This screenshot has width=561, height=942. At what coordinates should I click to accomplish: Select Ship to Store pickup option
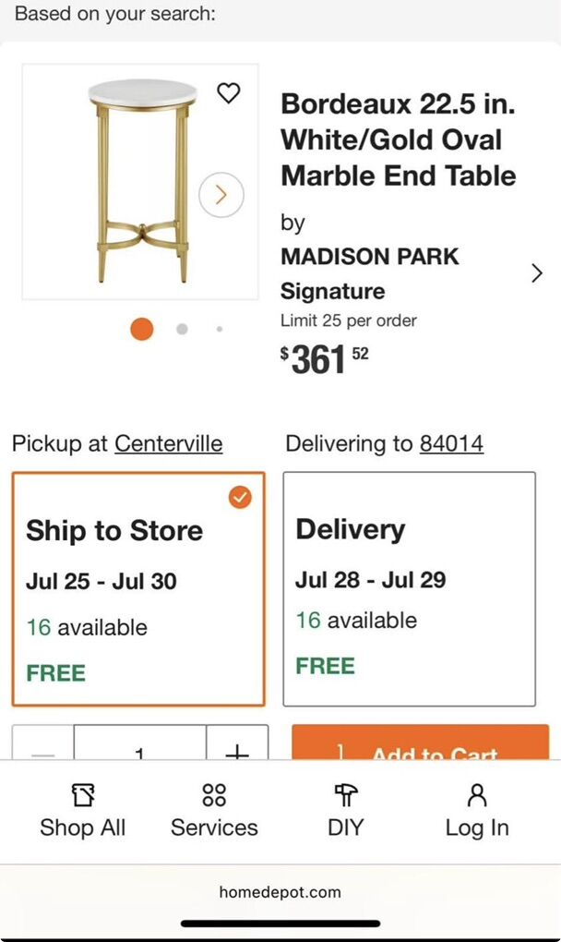point(138,588)
